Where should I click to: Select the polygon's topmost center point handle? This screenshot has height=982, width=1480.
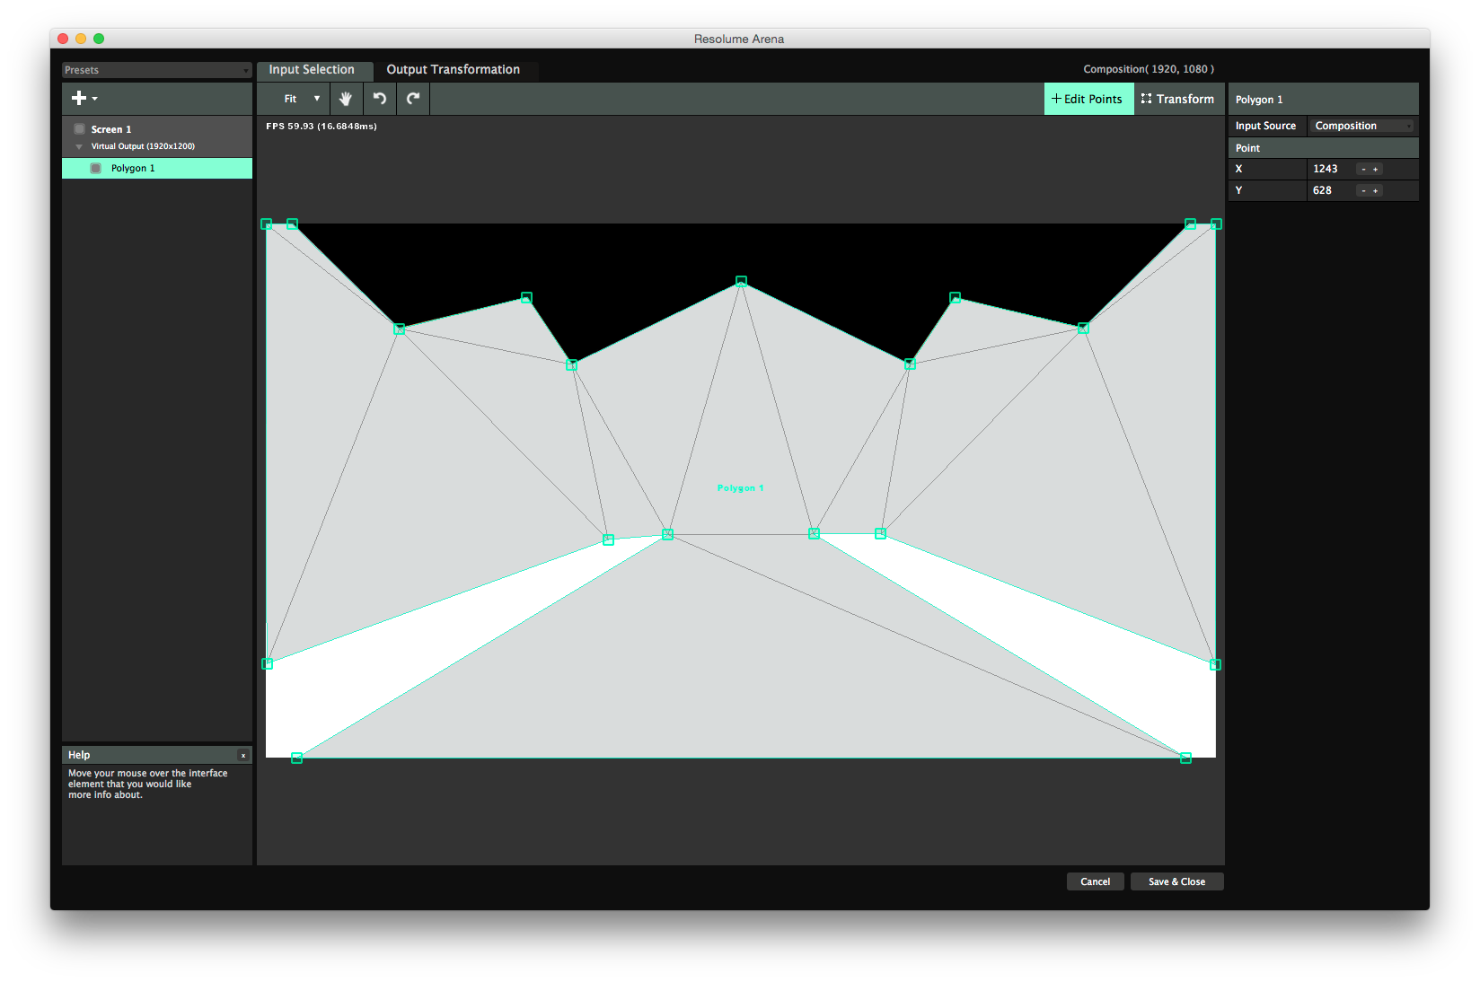(x=741, y=282)
